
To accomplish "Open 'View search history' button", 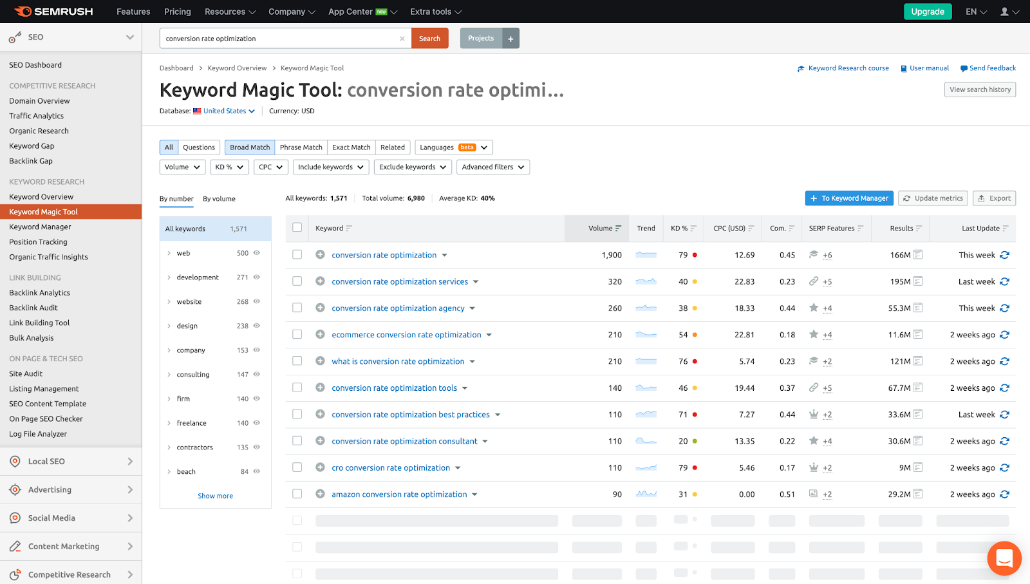I will (x=980, y=89).
